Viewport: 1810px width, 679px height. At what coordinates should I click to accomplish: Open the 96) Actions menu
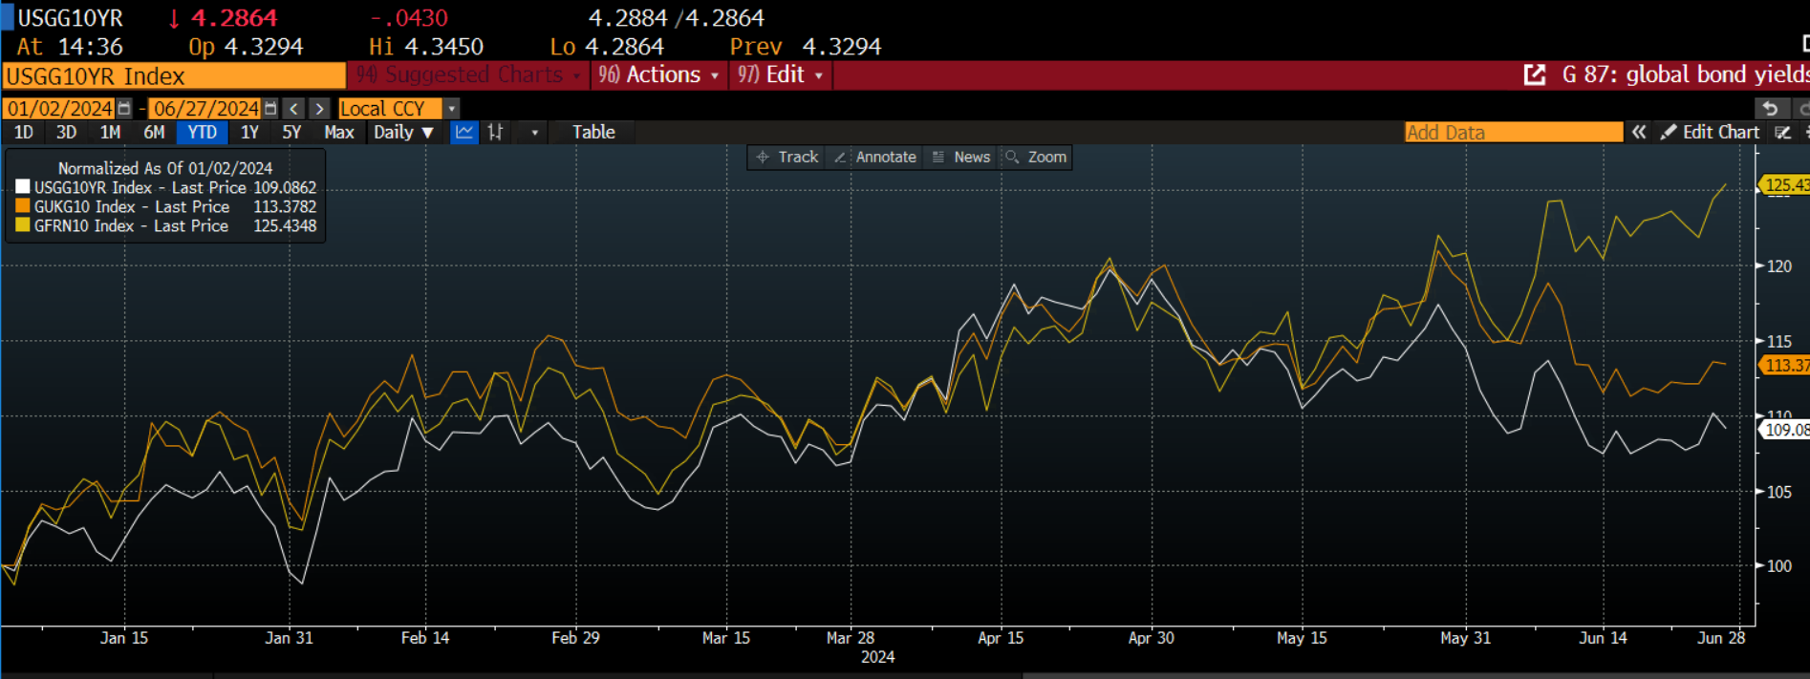click(658, 74)
